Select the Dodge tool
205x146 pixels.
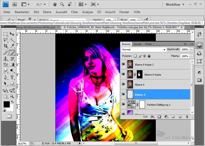(x=12, y=71)
